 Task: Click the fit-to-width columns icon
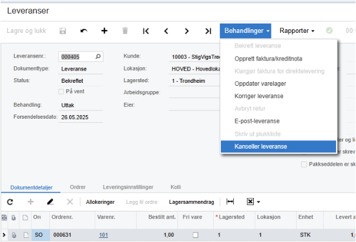230,201
